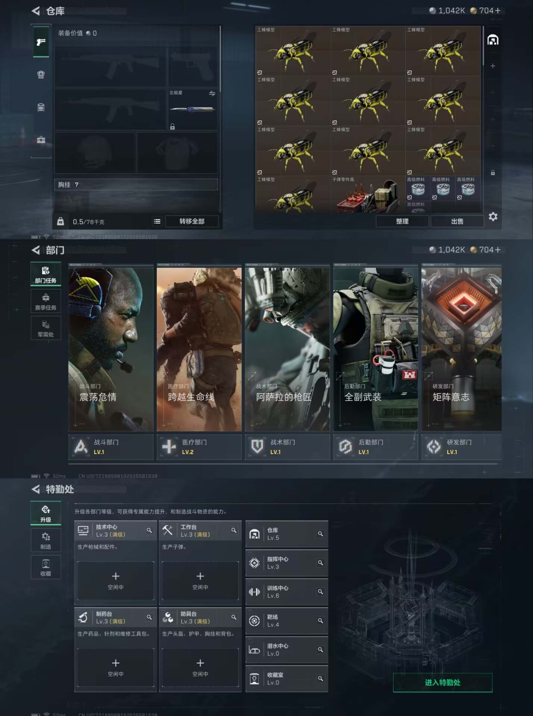
Task: Add production in 工作台 空闲中 slot
Action: point(200,580)
